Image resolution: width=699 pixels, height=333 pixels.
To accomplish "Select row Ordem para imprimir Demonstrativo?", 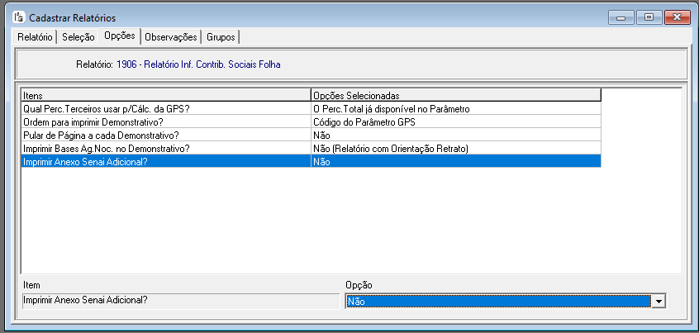I will tap(311, 122).
